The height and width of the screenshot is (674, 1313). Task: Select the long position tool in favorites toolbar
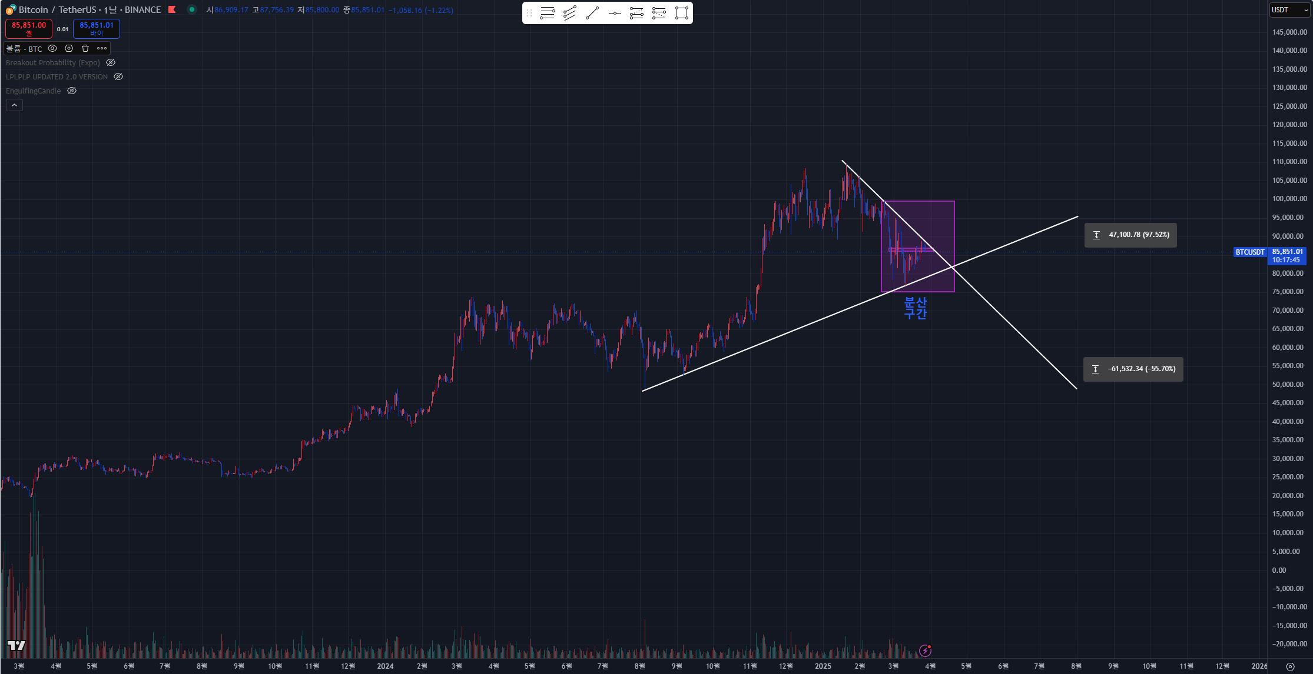[x=636, y=13]
